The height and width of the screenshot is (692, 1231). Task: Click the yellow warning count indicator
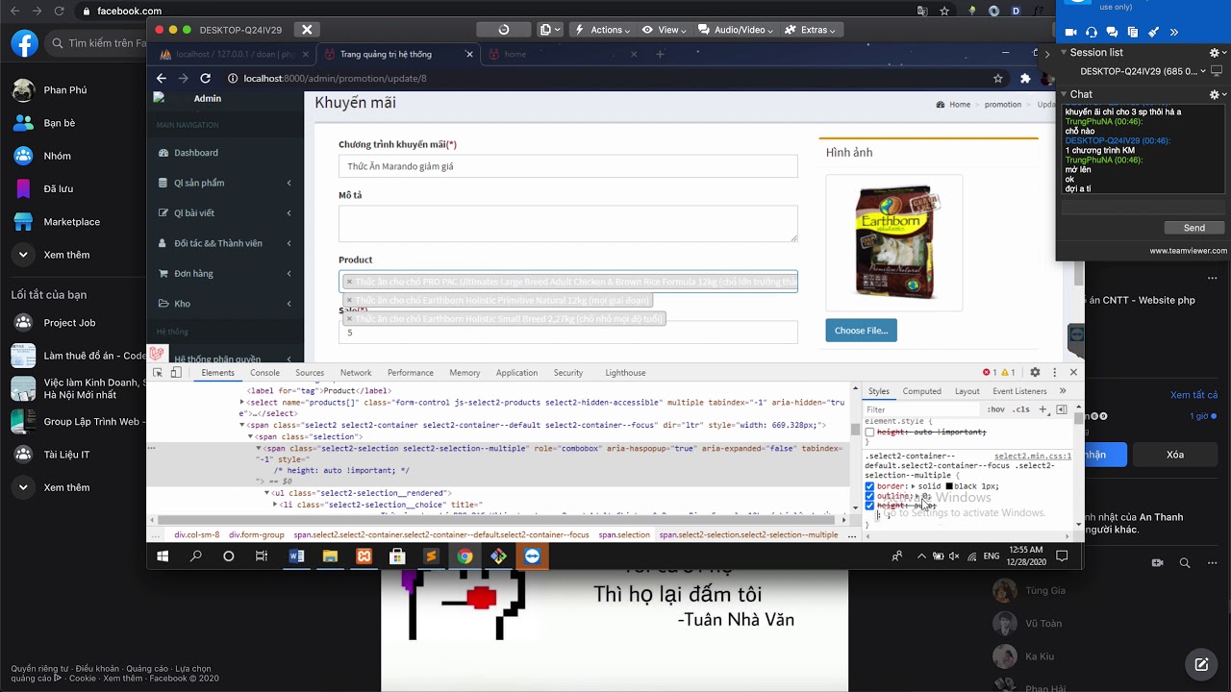(x=1007, y=373)
